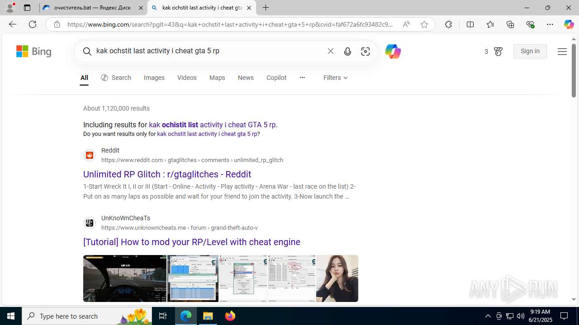Open Copilot sidebar icon in toolbar
The width and height of the screenshot is (579, 325).
coord(569,24)
